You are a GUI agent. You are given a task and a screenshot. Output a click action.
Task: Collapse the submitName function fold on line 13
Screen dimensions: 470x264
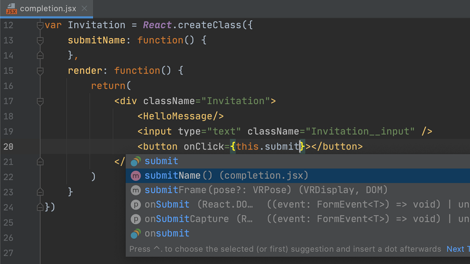coord(40,41)
